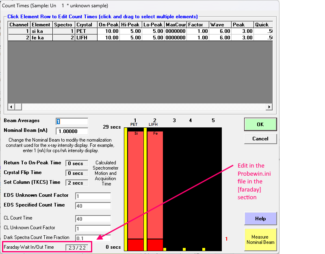Select the fe ka element row
This screenshot has height=254, width=325.
42,38
